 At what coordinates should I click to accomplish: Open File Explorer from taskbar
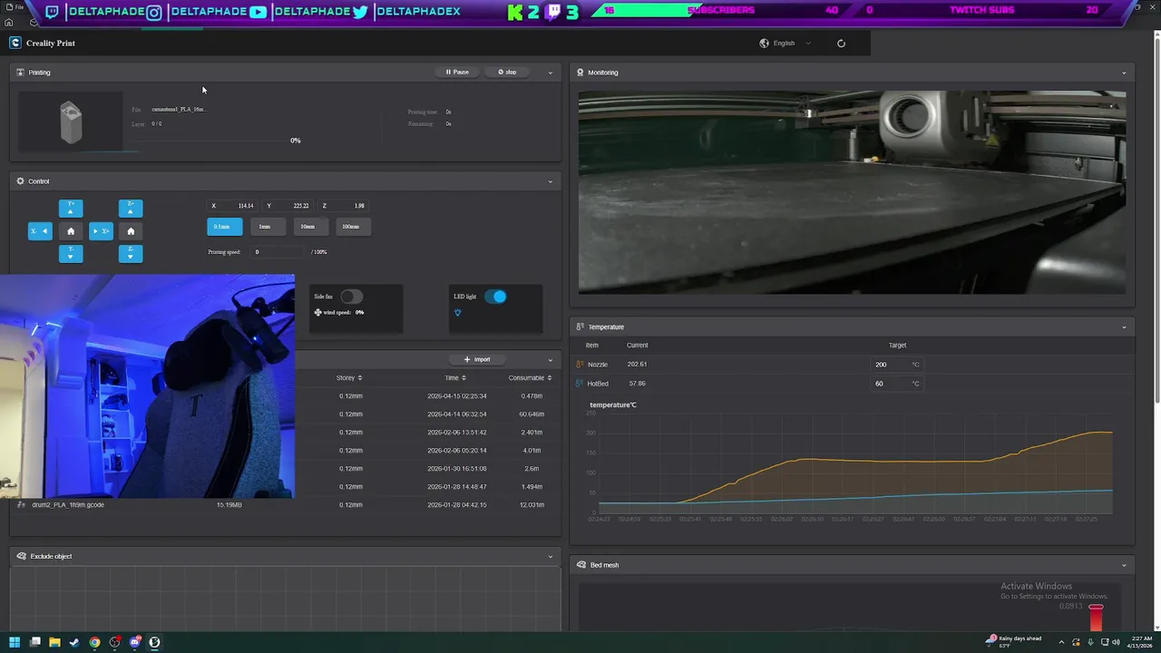pyautogui.click(x=54, y=642)
